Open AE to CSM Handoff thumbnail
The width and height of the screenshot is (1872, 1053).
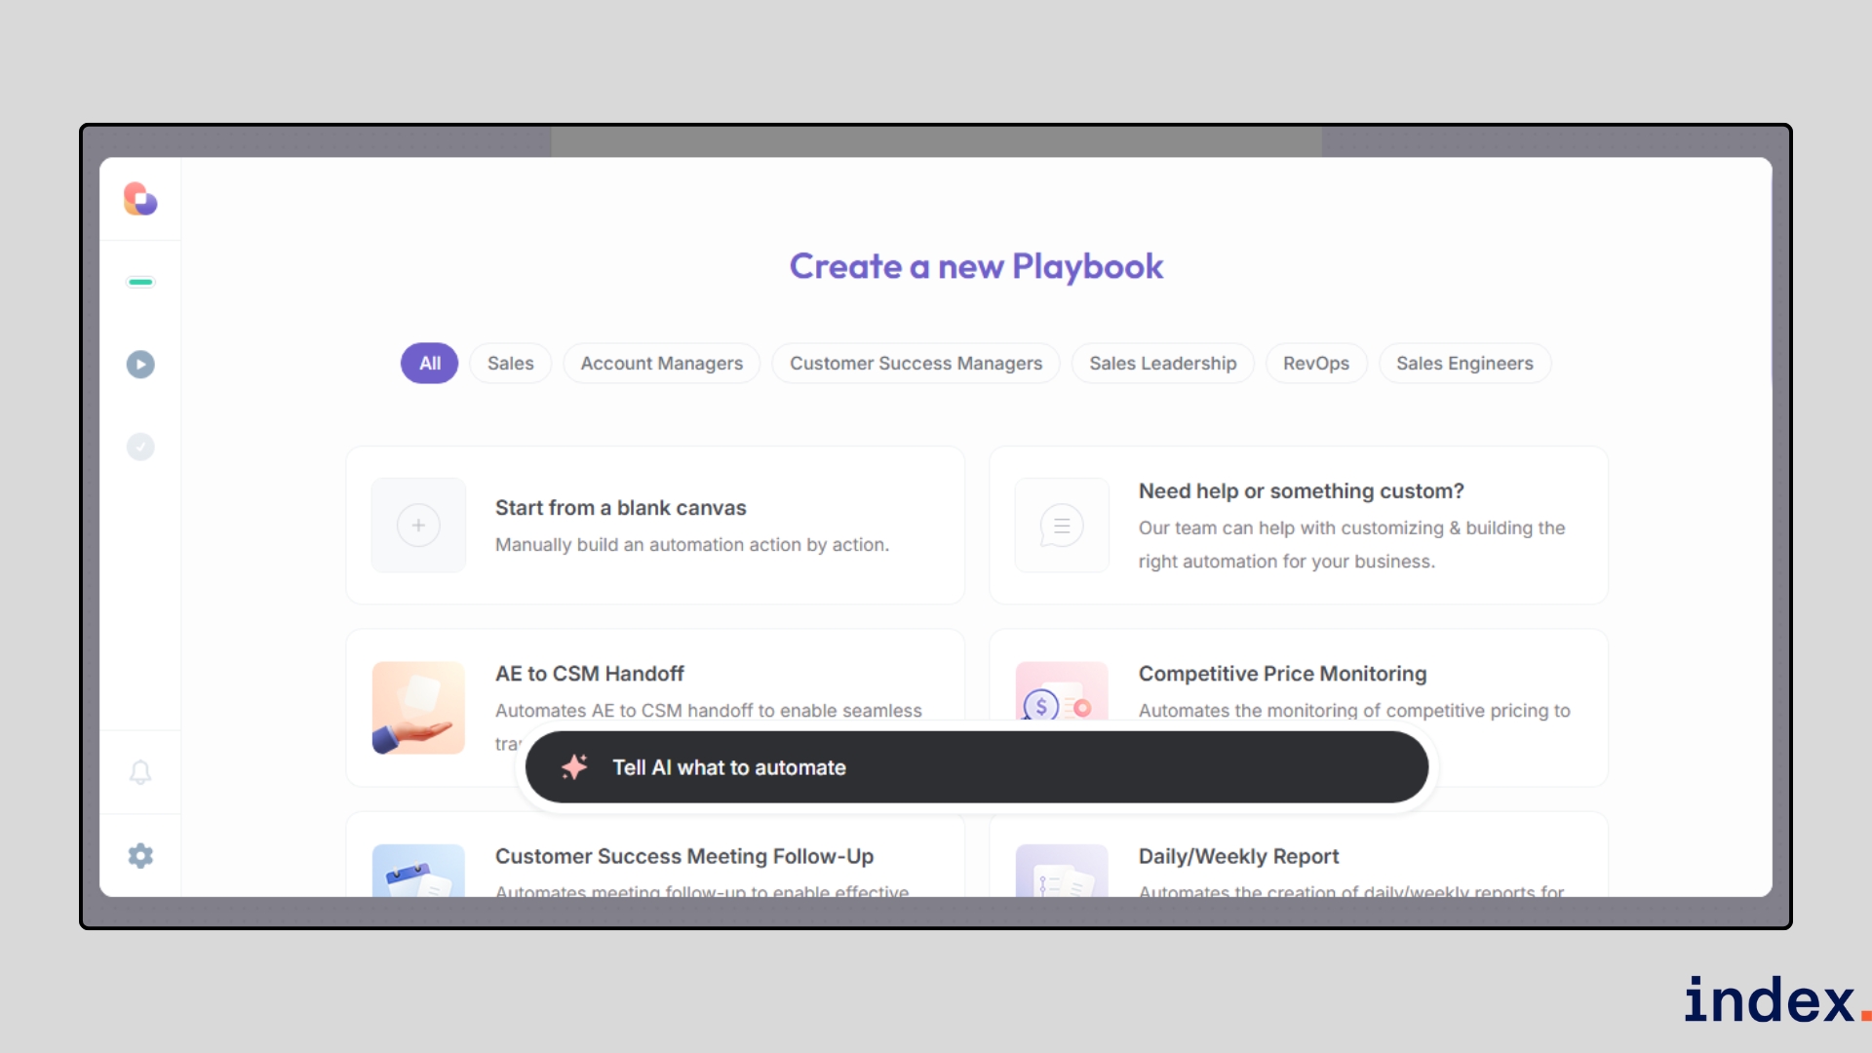tap(418, 708)
